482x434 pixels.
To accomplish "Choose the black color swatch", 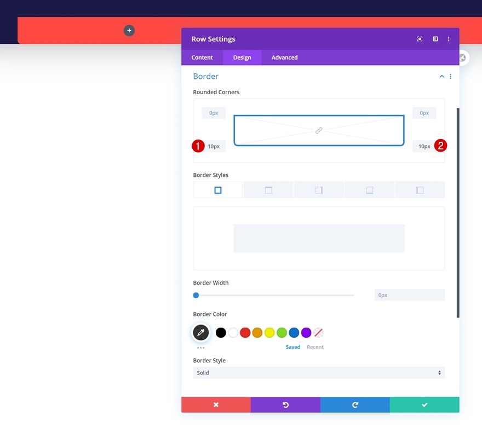I will tap(221, 332).
